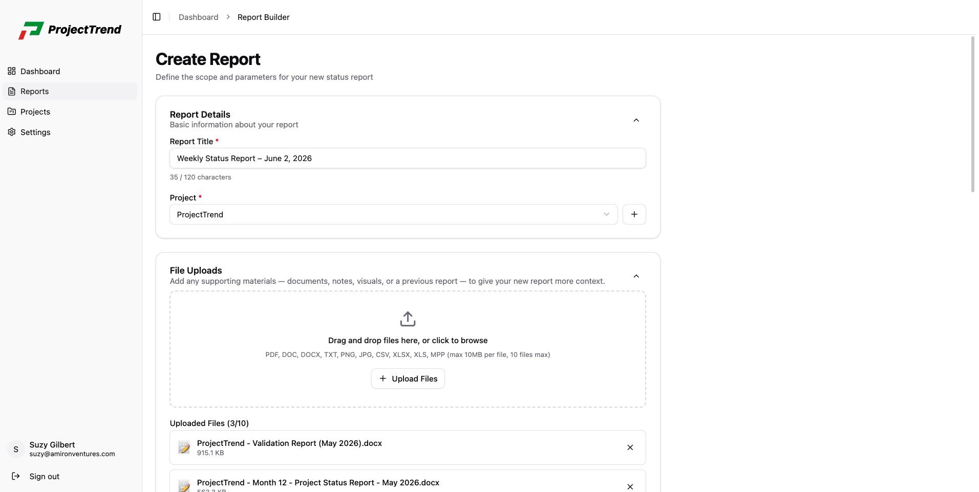
Task: Toggle the sidebar panel icon
Action: pos(157,17)
